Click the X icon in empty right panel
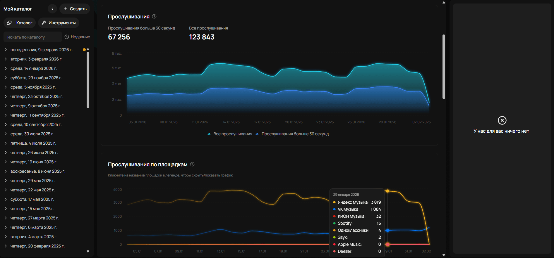 click(x=502, y=120)
